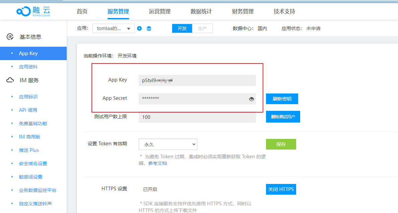Open the stacked-layers app management icon
This screenshot has width=398, height=213.
tap(148, 28)
